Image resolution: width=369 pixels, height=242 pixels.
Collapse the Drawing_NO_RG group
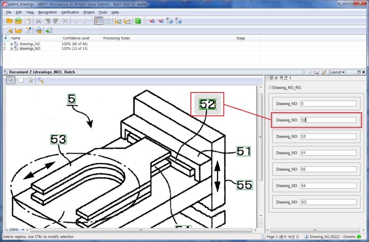pyautogui.click(x=270, y=88)
